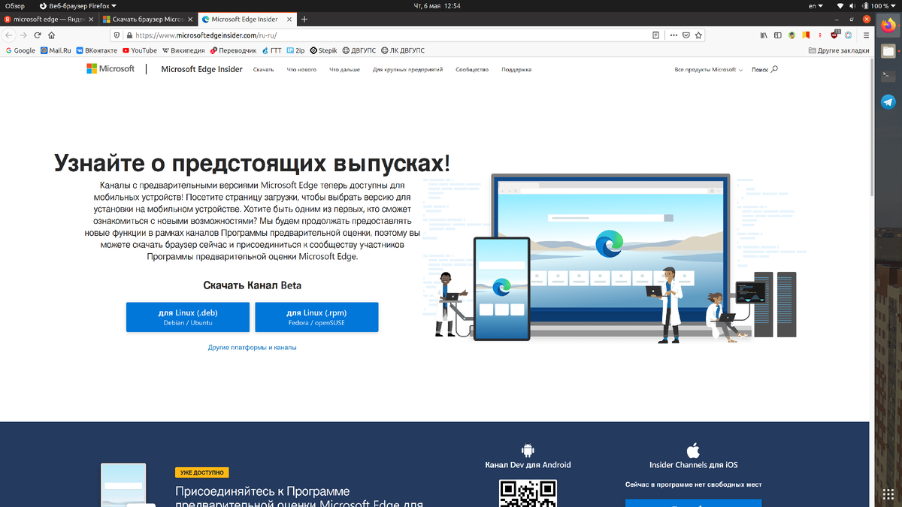Click the УЖЕ ДОСТУПНО yellow badge
The height and width of the screenshot is (507, 902).
(202, 472)
